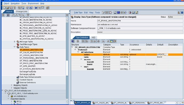Click the Create Object (blank page) icon
Image resolution: width=184 pixels, height=105 pixels.
click(x=4, y=8)
